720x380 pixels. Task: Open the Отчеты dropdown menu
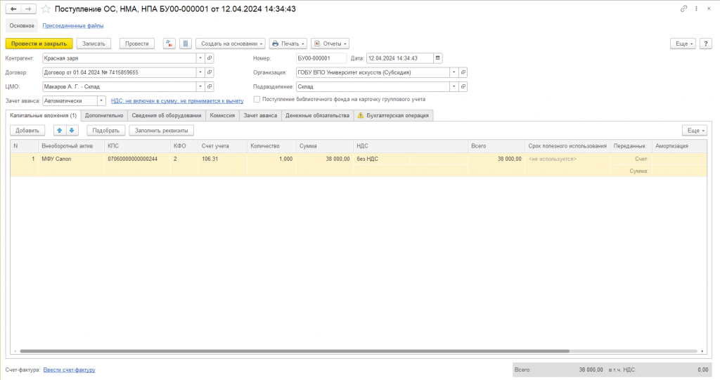tap(330, 44)
